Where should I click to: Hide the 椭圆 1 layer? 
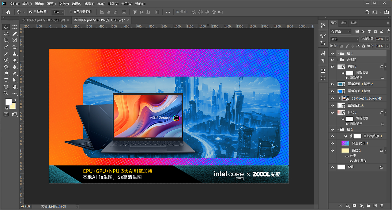pyautogui.click(x=332, y=67)
